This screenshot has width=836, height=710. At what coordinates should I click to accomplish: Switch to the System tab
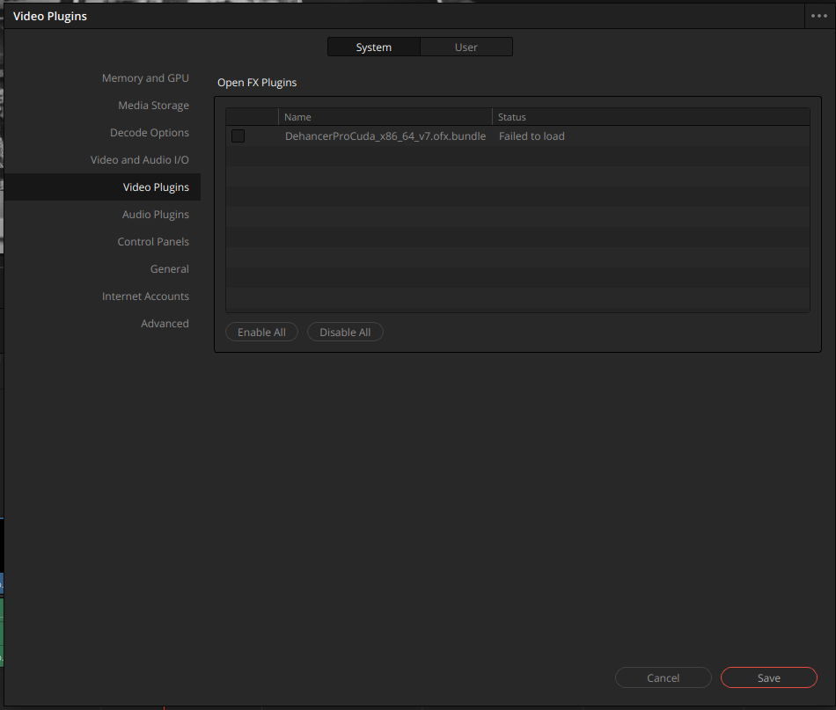coord(374,47)
